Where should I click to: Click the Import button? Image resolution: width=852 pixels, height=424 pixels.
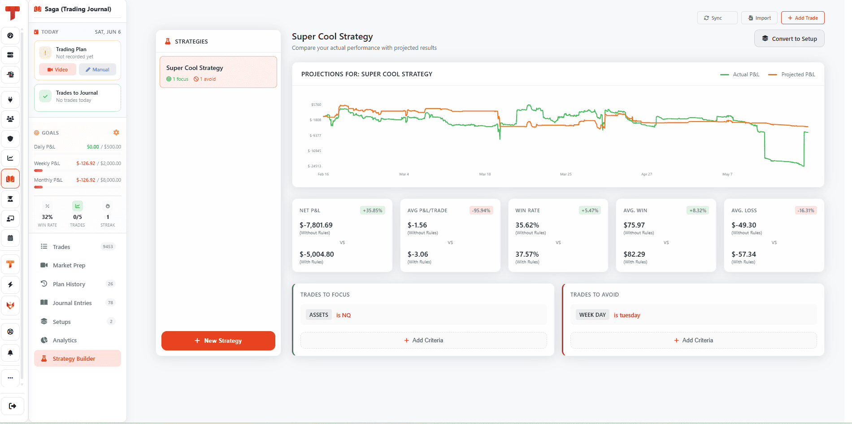click(x=759, y=18)
